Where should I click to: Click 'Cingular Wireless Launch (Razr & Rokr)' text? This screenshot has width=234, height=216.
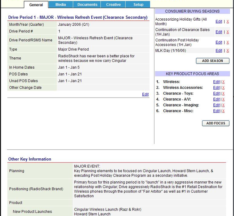click(108, 209)
